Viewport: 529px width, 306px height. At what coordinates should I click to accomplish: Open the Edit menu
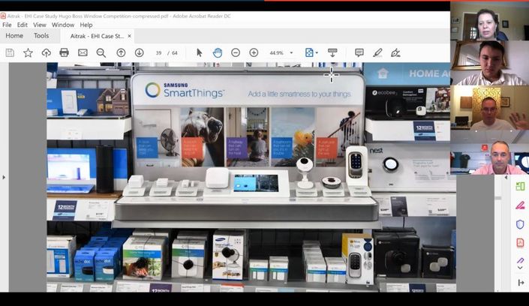point(23,25)
